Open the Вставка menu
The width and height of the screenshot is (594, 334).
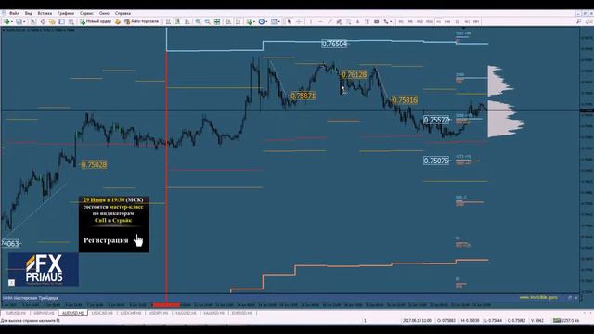tap(45, 13)
